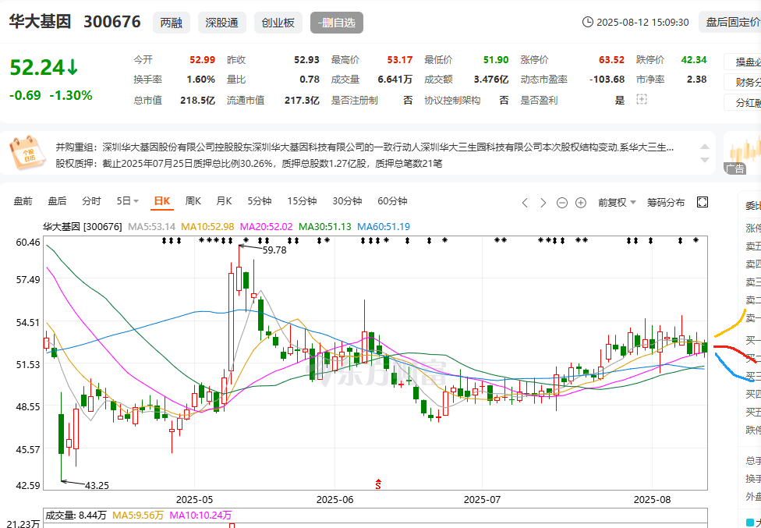This screenshot has height=528, width=761.
Task: Switch to 周K chart tab
Action: click(x=193, y=201)
